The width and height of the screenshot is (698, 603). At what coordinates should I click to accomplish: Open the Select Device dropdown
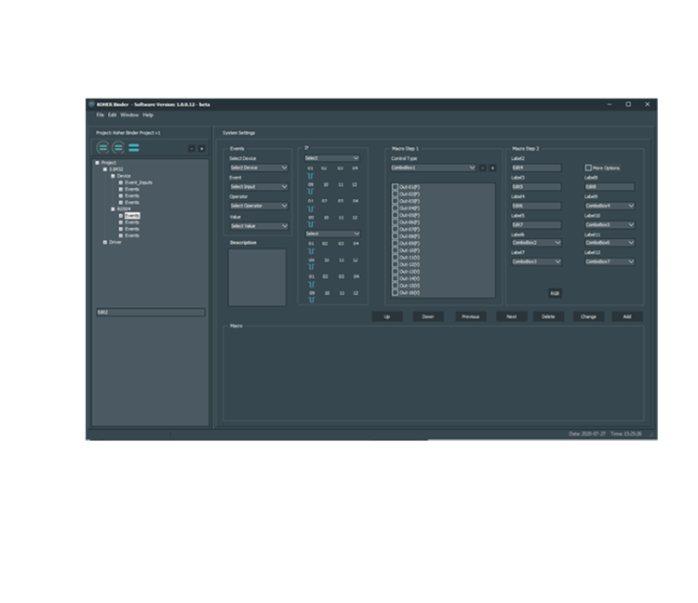tap(259, 167)
